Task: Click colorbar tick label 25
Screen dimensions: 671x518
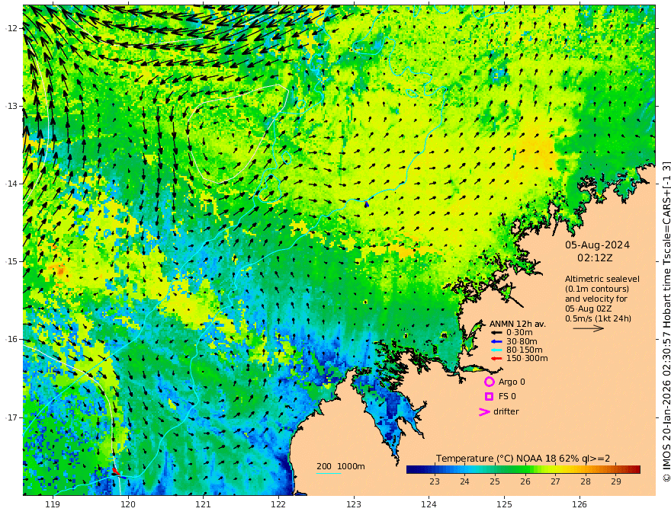Action: pyautogui.click(x=495, y=481)
